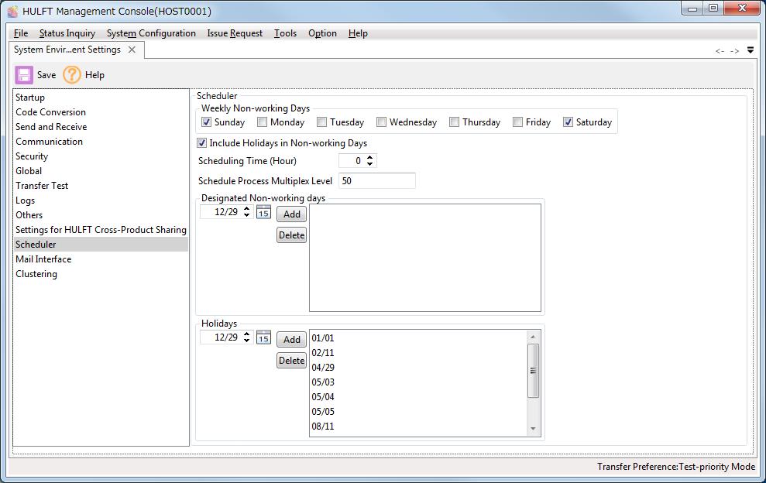Viewport: 766px width, 483px height.
Task: Open the tab list dropdown arrow
Action: pos(750,49)
